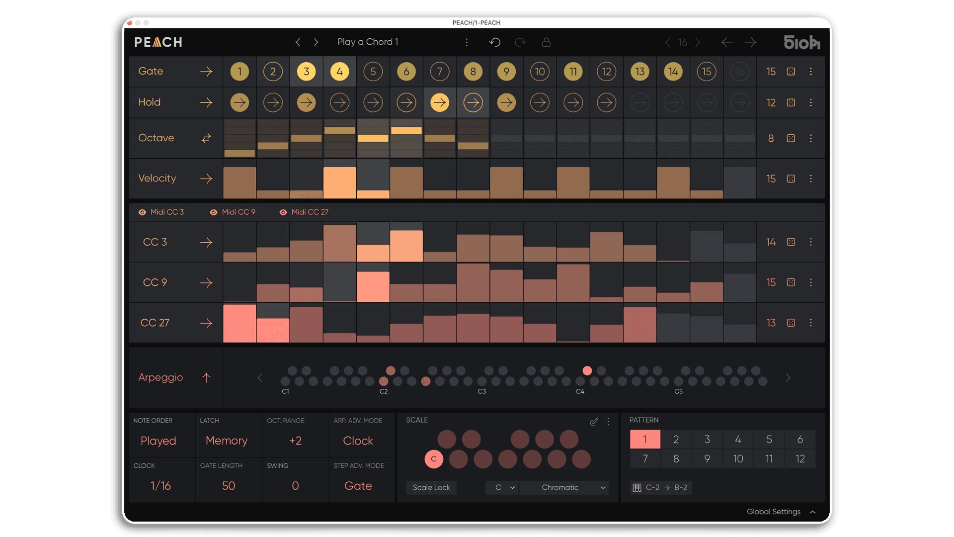Go to the previous preset

pos(298,42)
